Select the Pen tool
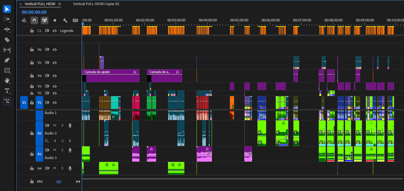This screenshot has height=191, width=404. point(7,60)
